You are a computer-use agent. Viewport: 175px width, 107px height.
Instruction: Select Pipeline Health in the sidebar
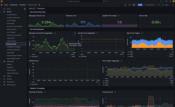[16, 44]
